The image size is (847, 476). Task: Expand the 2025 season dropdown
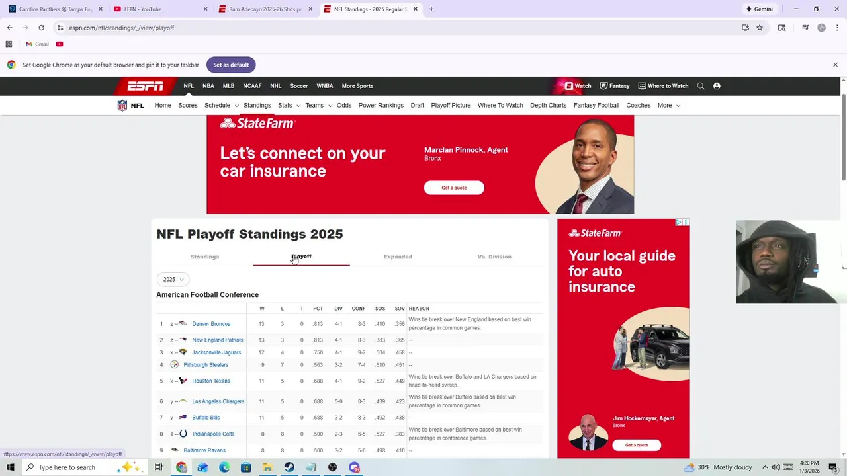click(x=173, y=280)
